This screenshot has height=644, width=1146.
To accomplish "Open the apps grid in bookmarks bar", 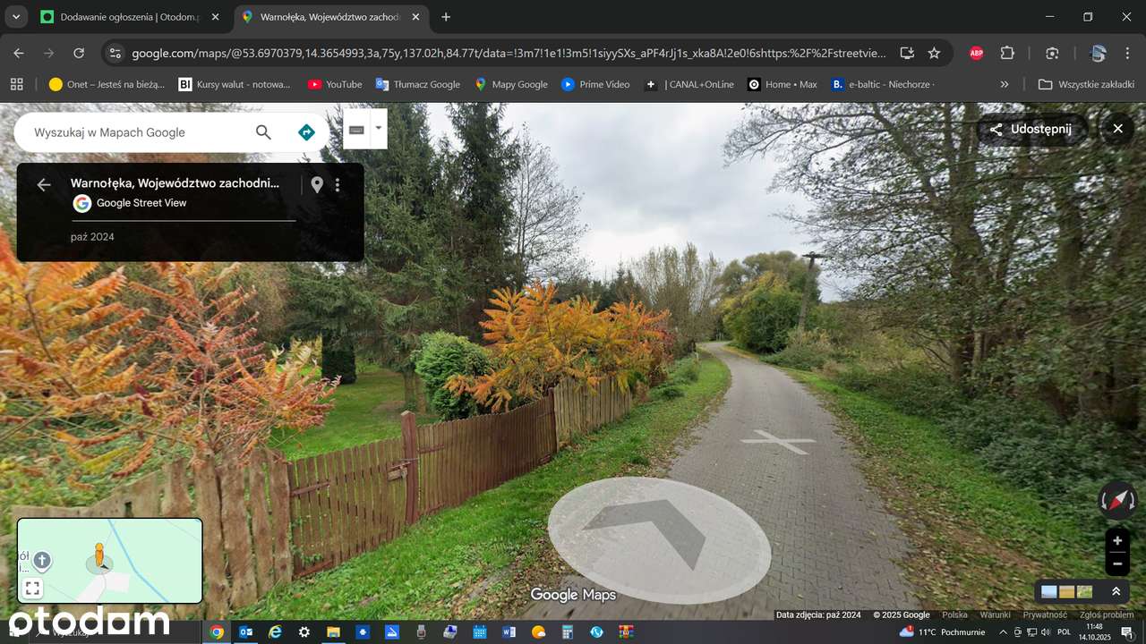I will pos(16,84).
